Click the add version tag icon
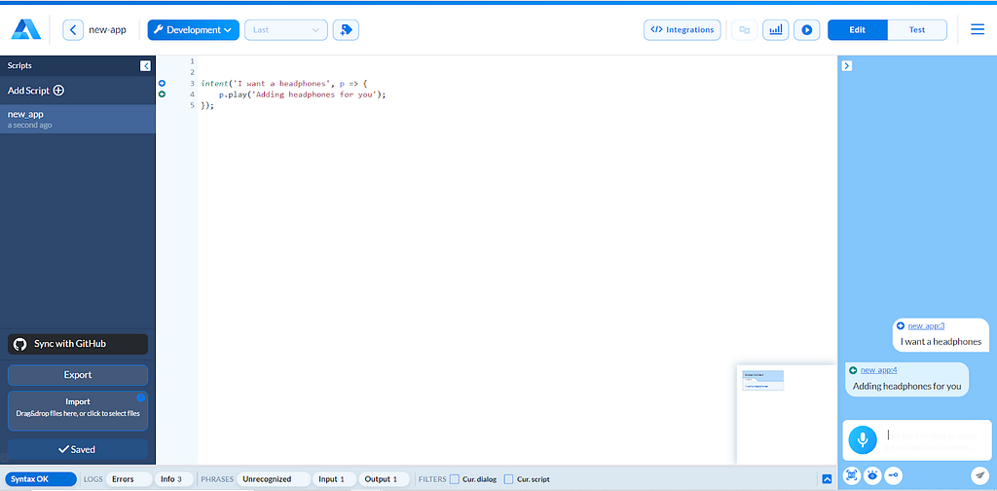 [346, 30]
